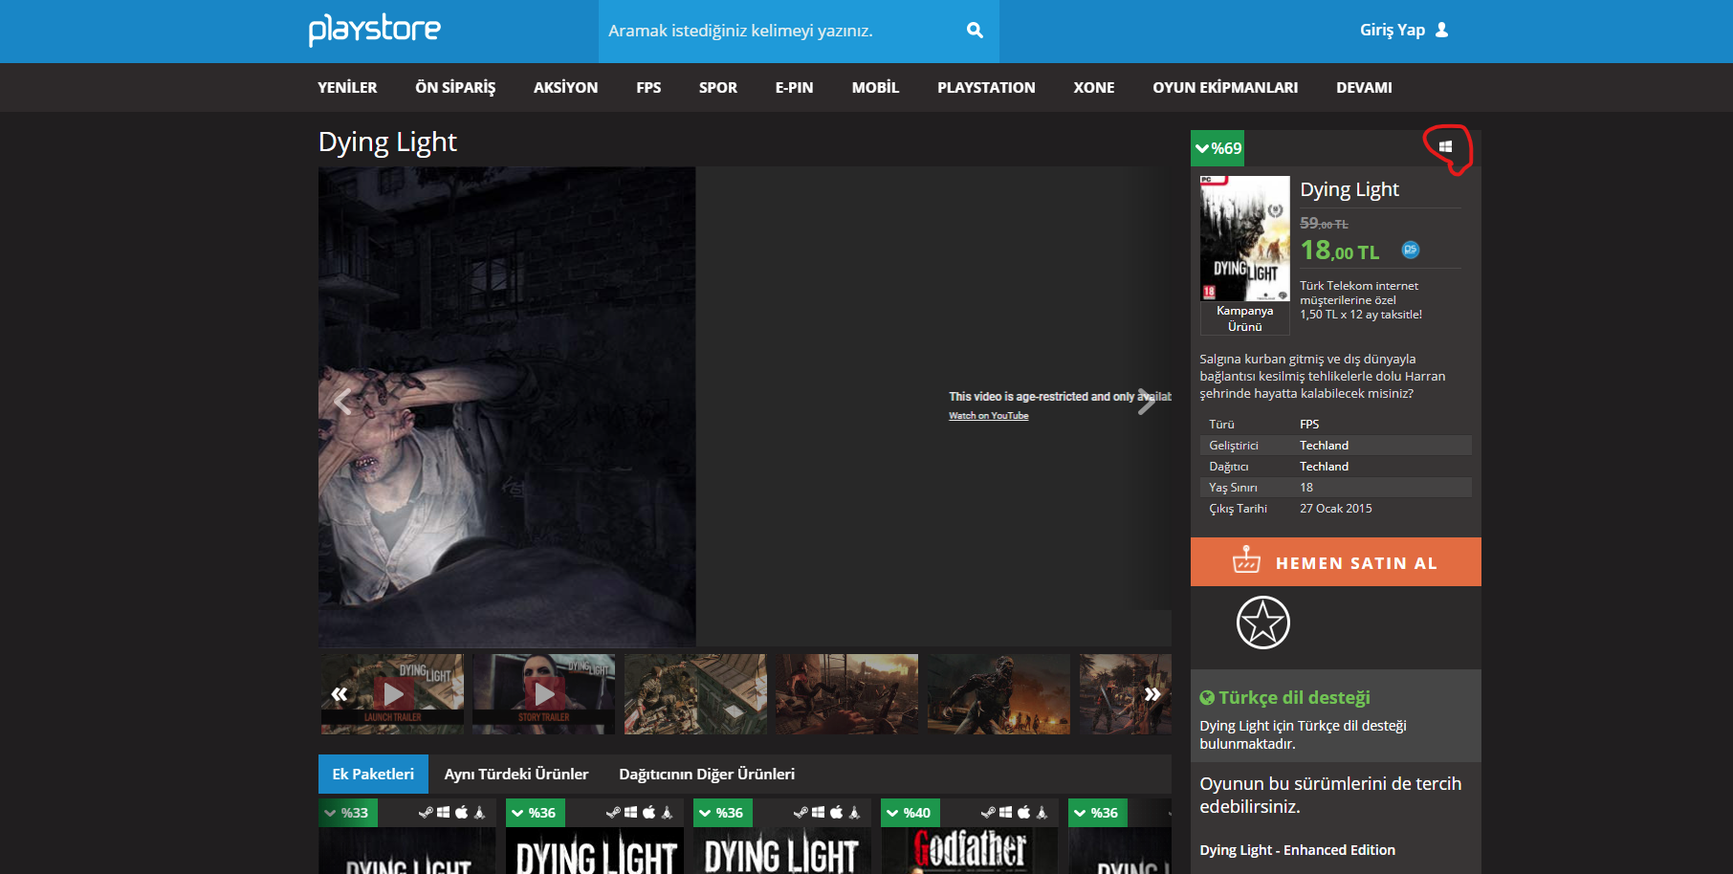
Task: Open the ÖN SİPARİŞ menu
Action: (455, 88)
